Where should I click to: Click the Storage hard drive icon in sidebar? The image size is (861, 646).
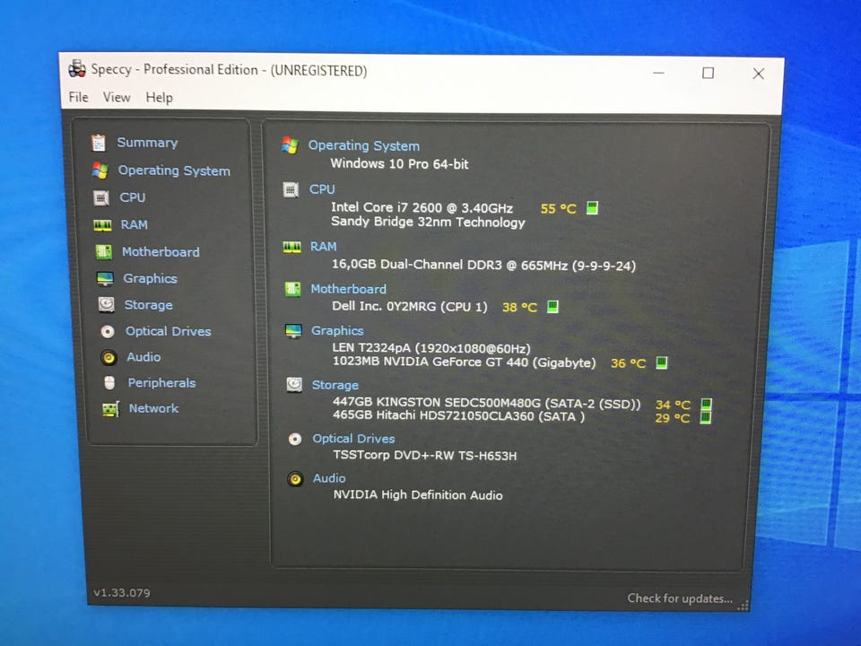tap(106, 304)
